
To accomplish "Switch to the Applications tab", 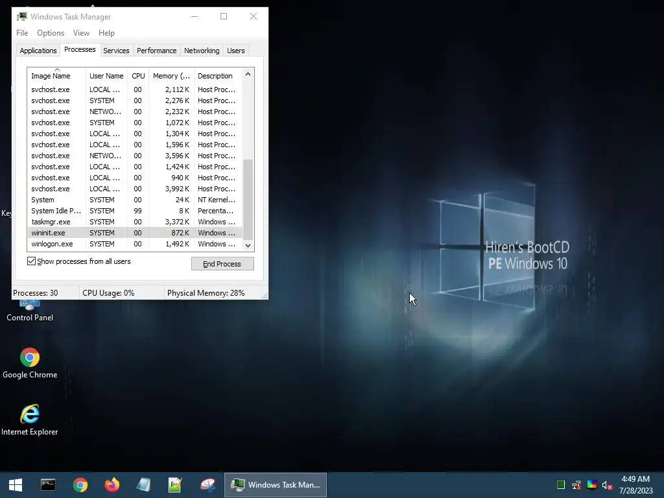I will point(38,51).
